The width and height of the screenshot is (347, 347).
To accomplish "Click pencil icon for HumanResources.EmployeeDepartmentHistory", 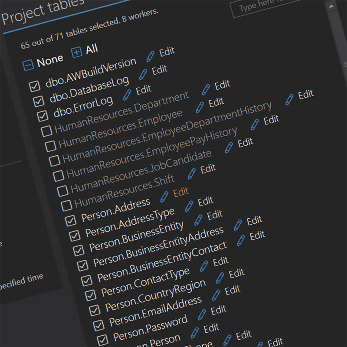I will (289, 99).
